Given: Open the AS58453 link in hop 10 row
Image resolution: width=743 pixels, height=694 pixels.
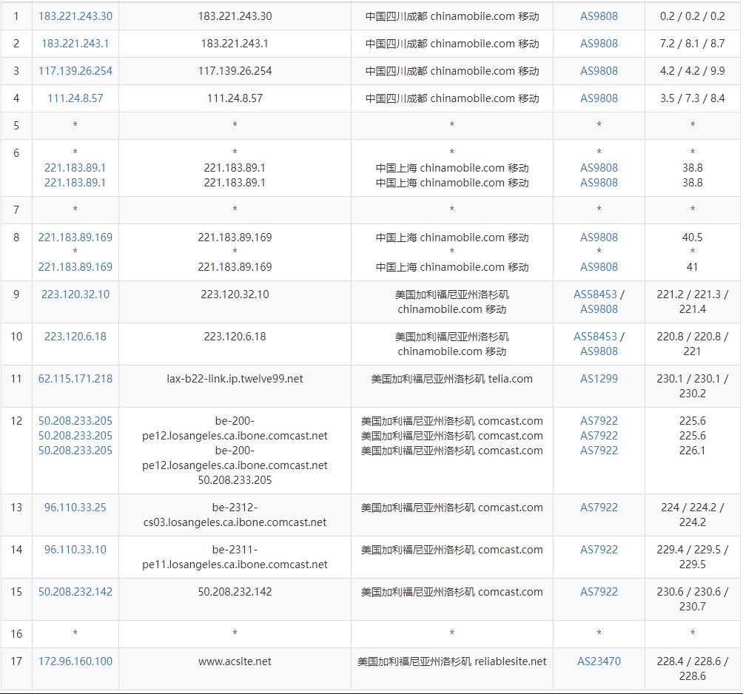Looking at the screenshot, I should click(x=595, y=337).
